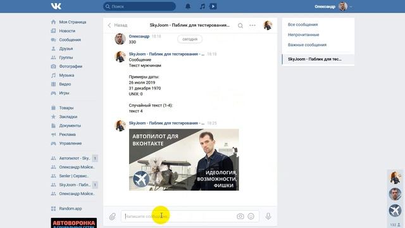This screenshot has height=228, width=405.
Task: Click the home icon beside Моя Страница
Action: point(53,22)
